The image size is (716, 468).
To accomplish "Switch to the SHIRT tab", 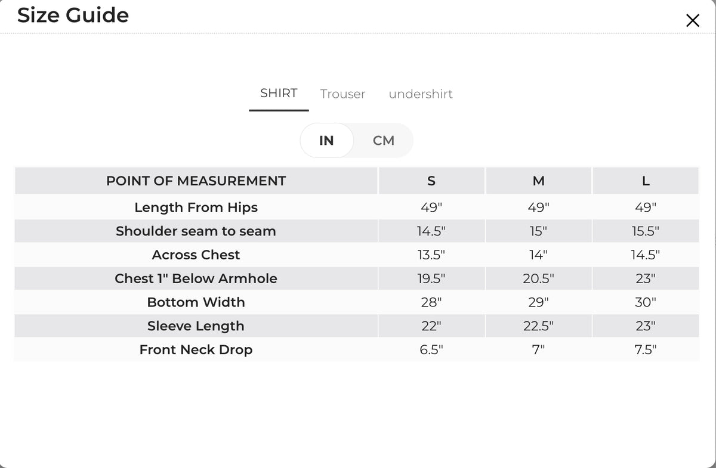I will click(x=279, y=93).
